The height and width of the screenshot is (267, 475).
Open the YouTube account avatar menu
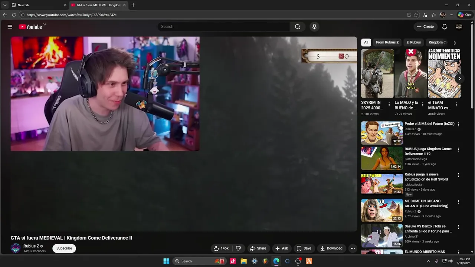(459, 27)
